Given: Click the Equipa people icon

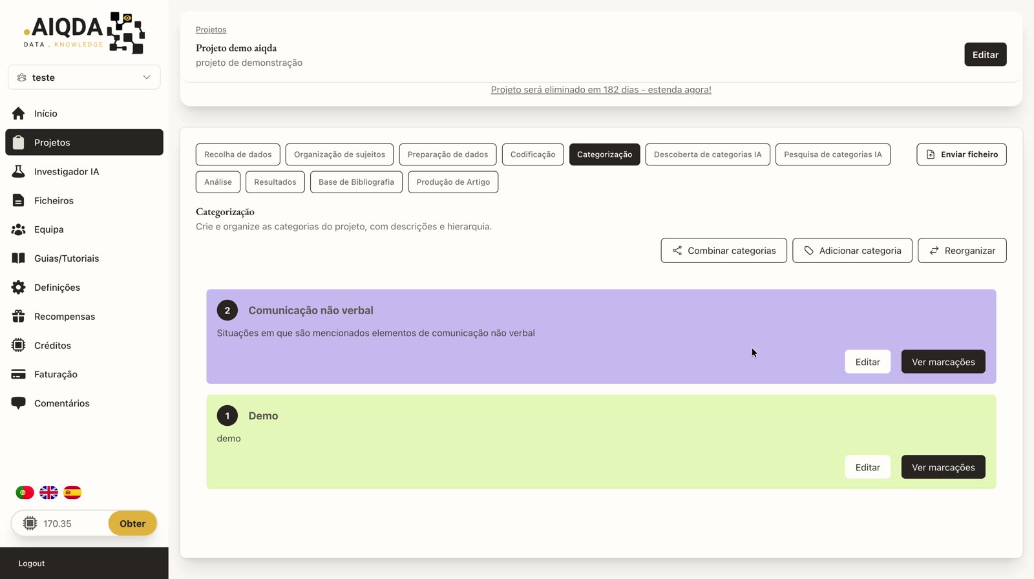Looking at the screenshot, I should tap(19, 229).
